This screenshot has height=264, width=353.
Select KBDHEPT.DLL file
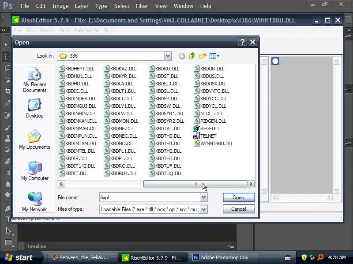pos(76,69)
